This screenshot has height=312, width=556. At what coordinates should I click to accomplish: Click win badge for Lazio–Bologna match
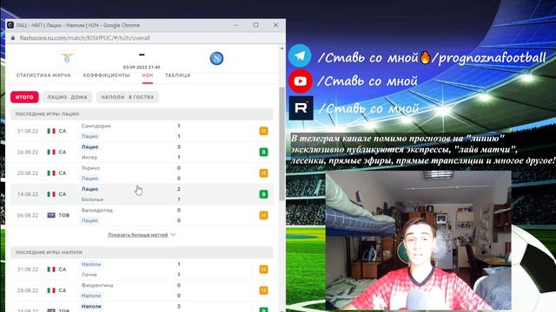pos(263,194)
